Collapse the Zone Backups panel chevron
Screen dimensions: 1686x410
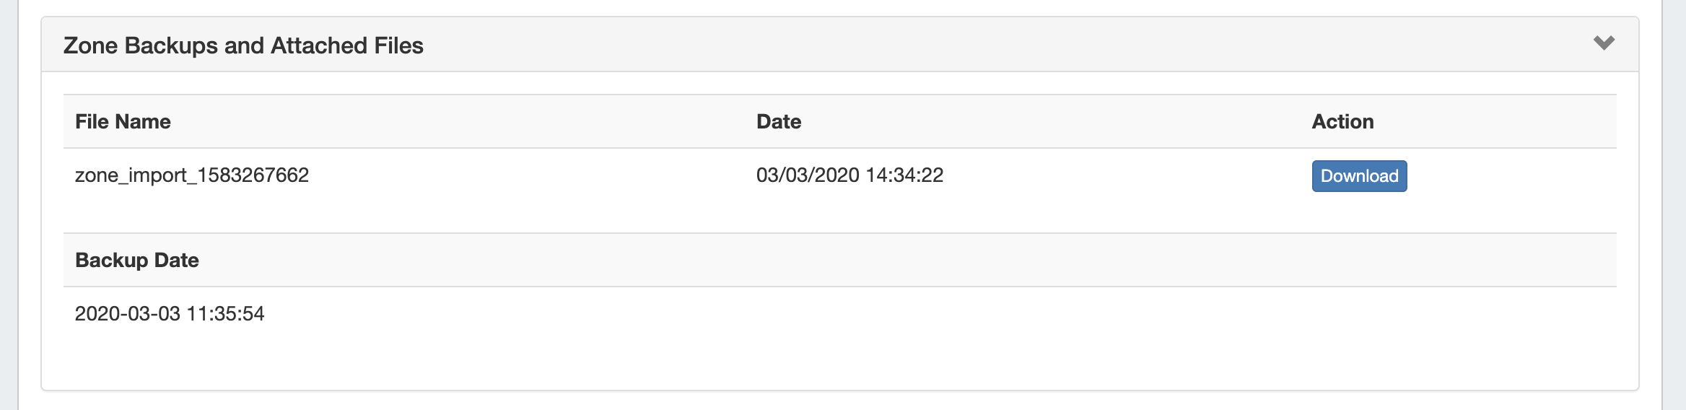coord(1604,43)
